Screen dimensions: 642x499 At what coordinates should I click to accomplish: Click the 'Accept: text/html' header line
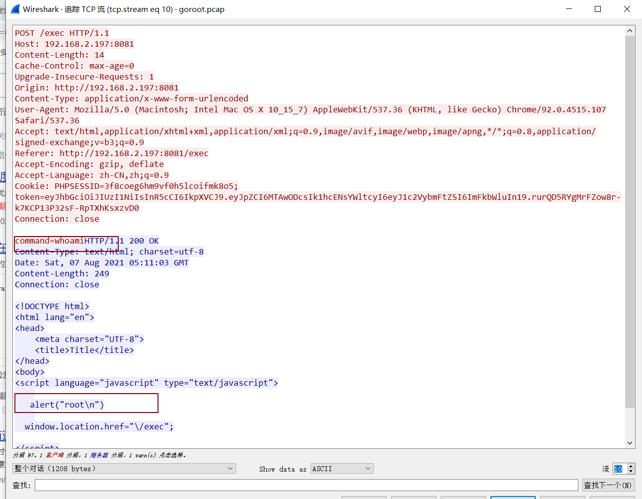coord(306,132)
